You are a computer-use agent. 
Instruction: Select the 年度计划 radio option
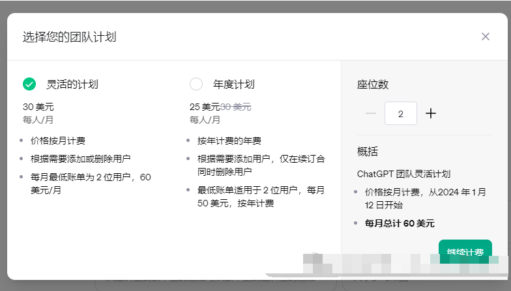196,84
